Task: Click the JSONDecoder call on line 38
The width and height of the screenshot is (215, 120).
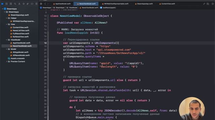Action: pos(114,111)
